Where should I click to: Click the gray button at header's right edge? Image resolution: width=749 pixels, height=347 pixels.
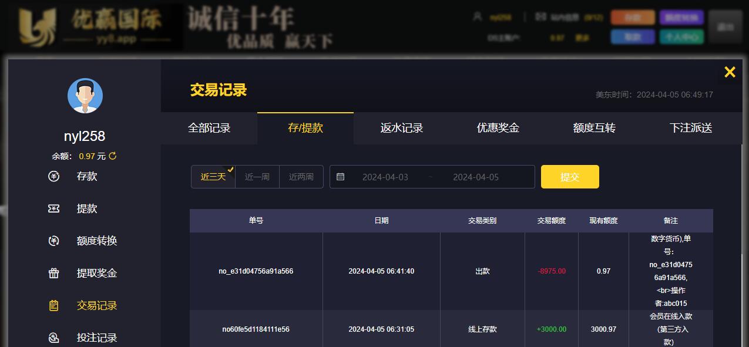(x=726, y=27)
